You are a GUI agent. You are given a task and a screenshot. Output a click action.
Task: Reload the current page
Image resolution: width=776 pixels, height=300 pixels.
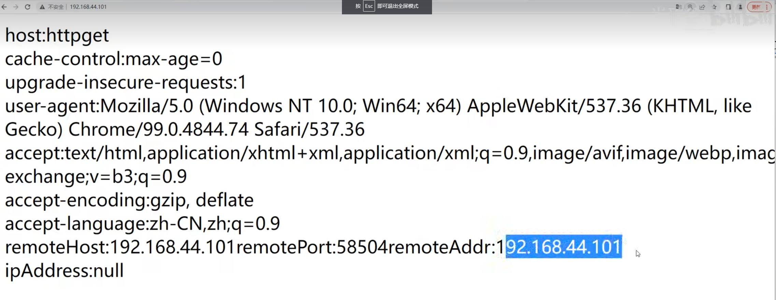point(28,7)
